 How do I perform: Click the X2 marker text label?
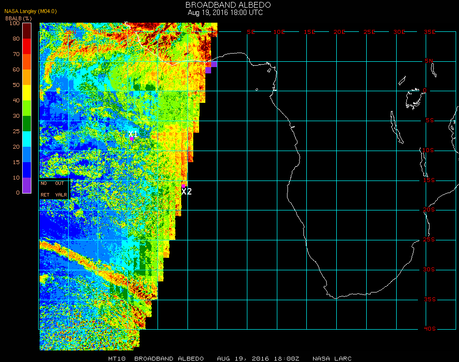[x=186, y=192]
